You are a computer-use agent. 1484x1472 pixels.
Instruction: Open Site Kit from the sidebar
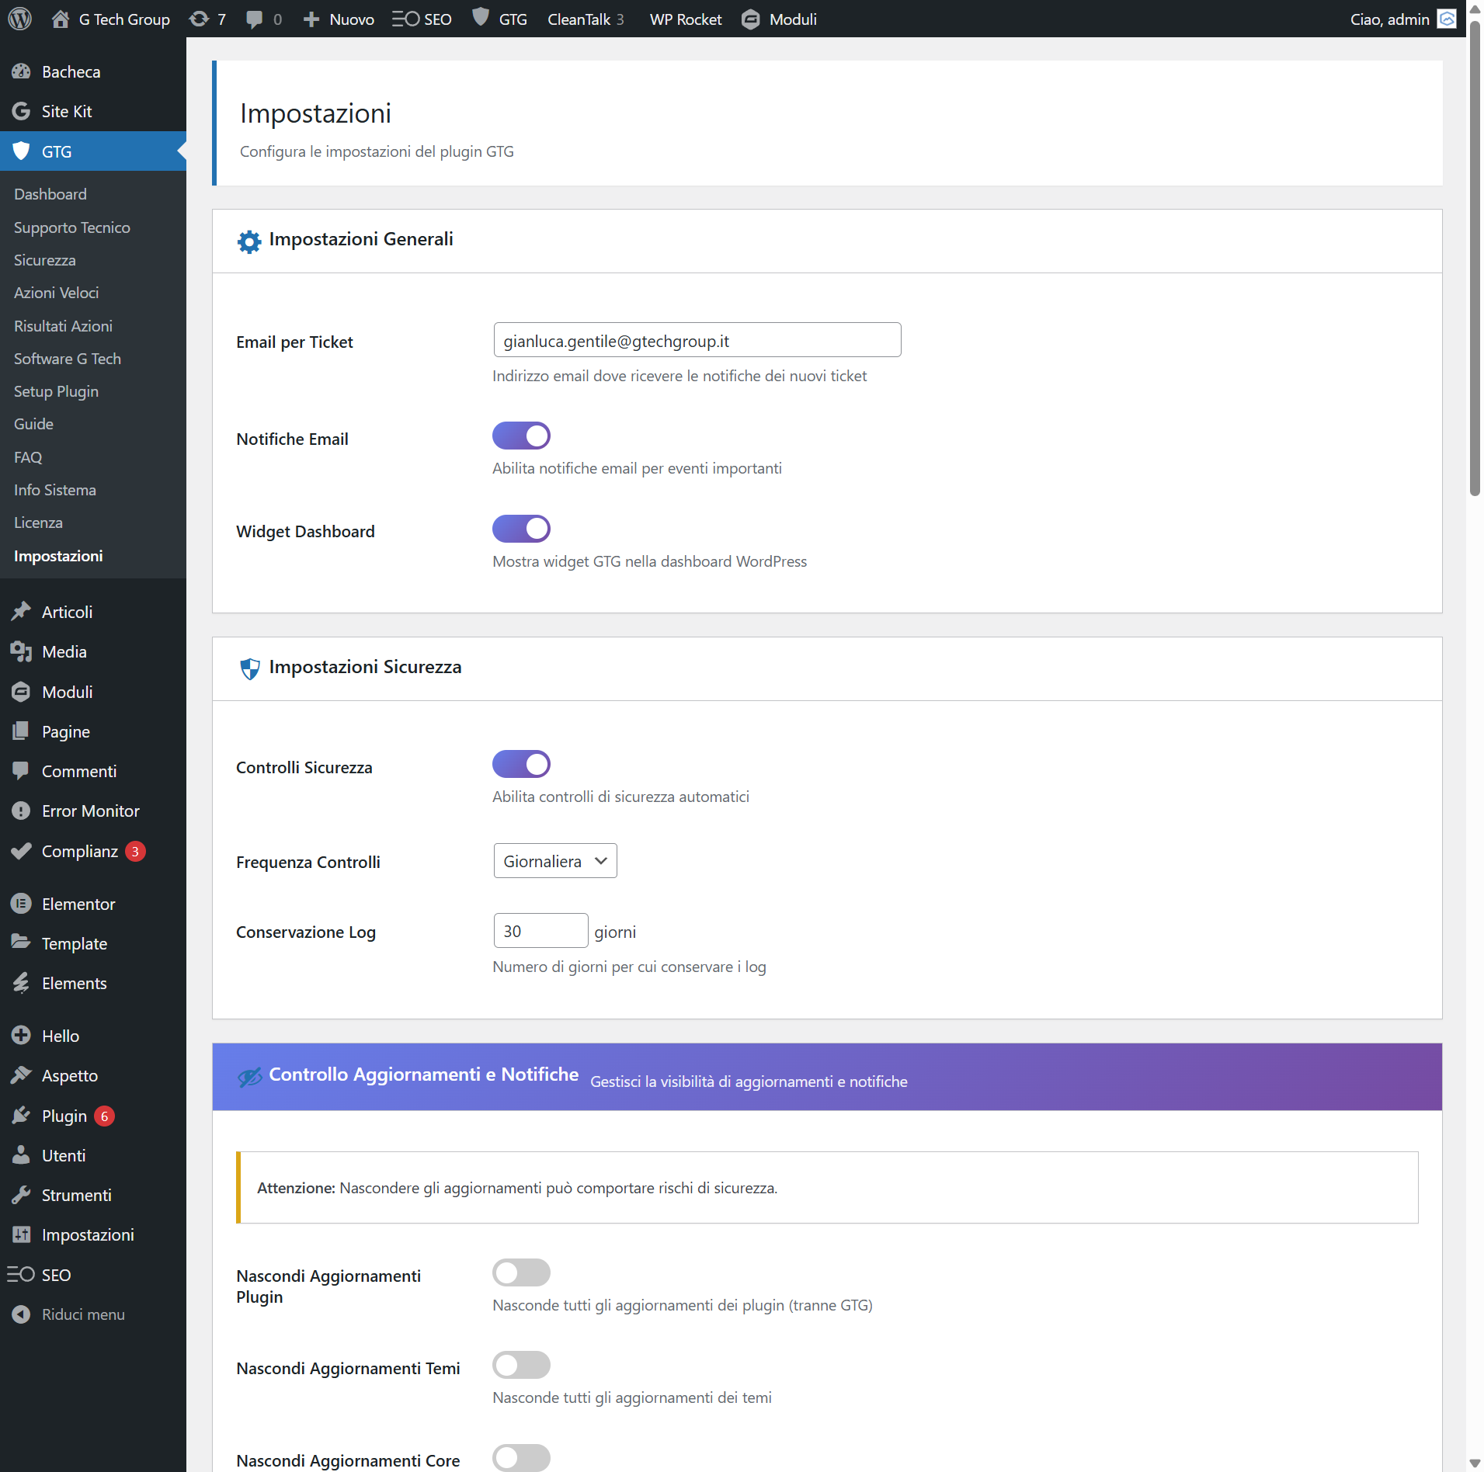(67, 111)
